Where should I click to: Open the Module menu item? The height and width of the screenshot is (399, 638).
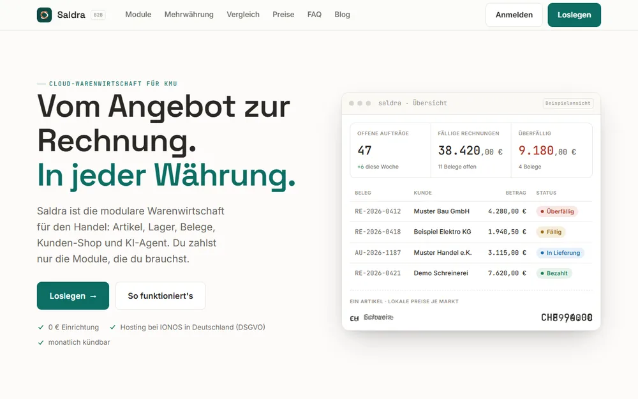tap(138, 15)
